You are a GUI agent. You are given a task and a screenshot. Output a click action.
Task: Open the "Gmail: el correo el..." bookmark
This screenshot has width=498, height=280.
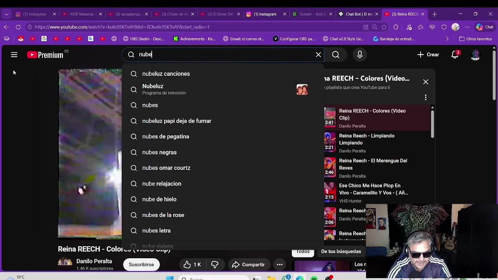tap(244, 39)
